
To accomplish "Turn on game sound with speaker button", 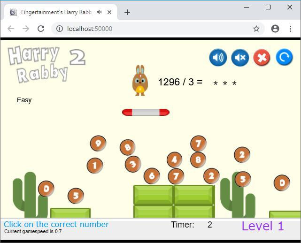I will [218, 57].
